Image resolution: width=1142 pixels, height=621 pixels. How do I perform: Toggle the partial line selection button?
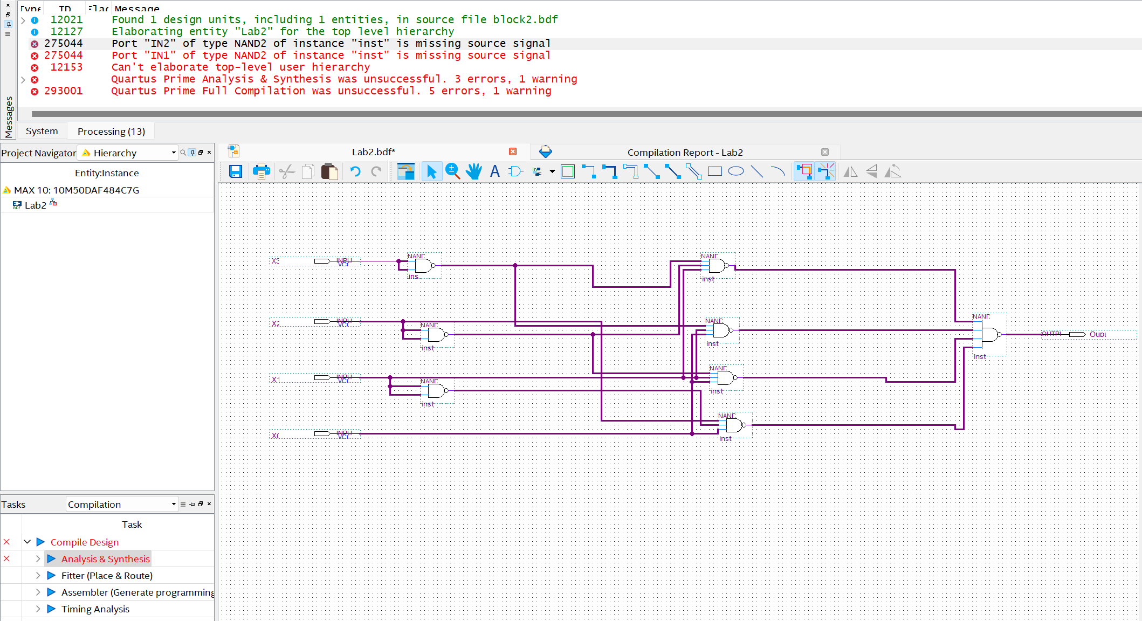825,172
